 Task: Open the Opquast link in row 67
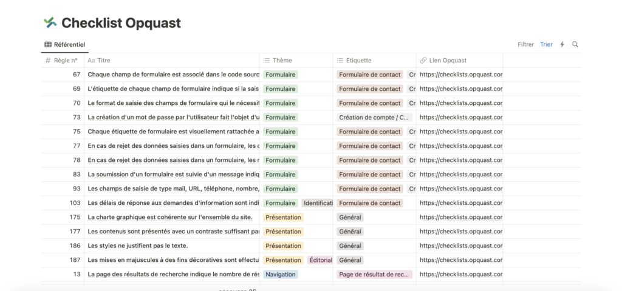point(461,75)
